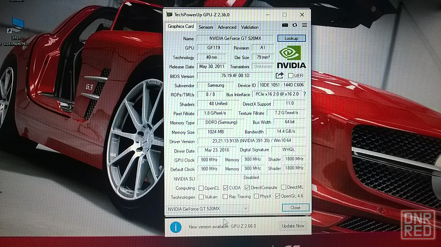Viewport: 441px width, 247px height.
Task: Click the Shaders value 48 Unified
Action: (x=218, y=103)
